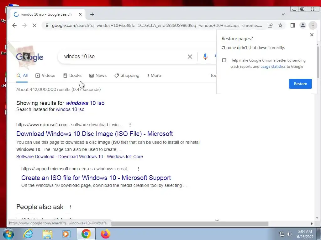The image size is (321, 240).
Task: Launch Internet Explorer from taskbar
Action: [x=28, y=234]
